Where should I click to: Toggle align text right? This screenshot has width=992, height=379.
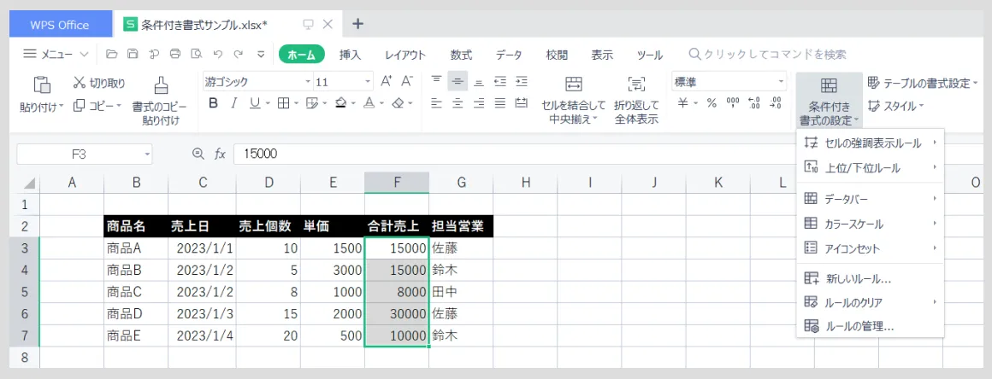479,103
